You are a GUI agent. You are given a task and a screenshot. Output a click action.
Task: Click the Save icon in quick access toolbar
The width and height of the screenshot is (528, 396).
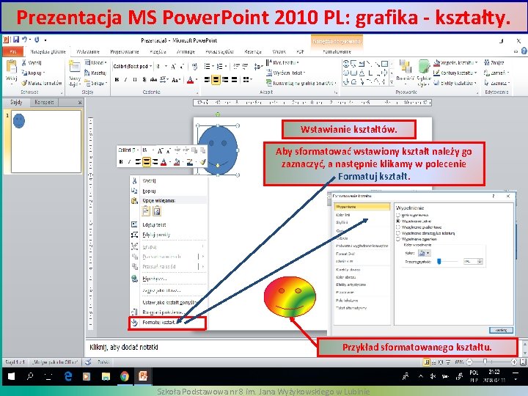[x=16, y=40]
